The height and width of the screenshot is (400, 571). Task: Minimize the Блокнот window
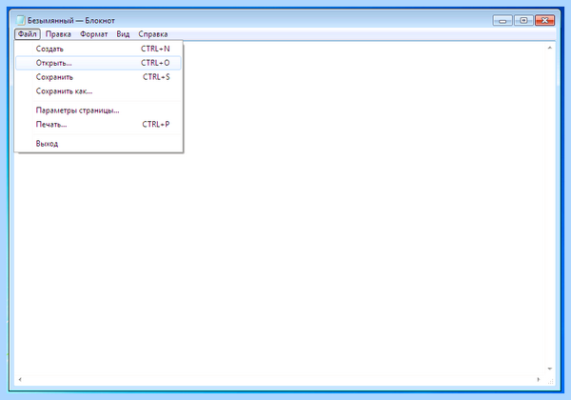click(502, 20)
